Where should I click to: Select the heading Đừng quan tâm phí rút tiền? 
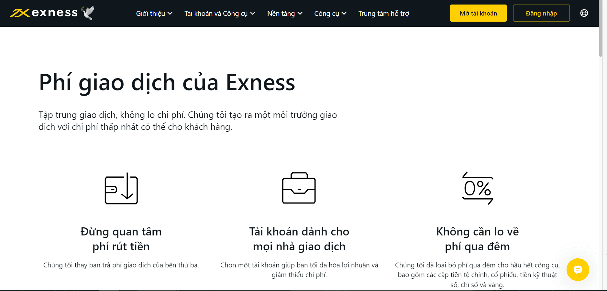(121, 239)
